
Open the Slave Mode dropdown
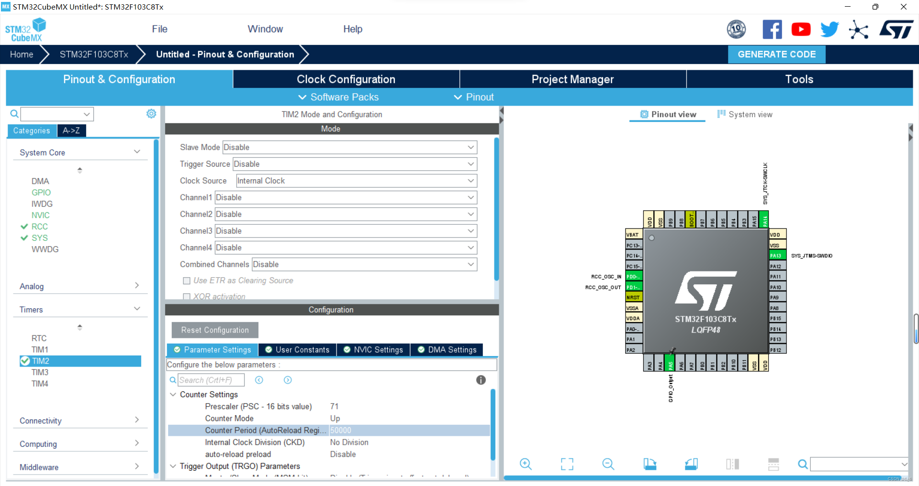pos(350,147)
